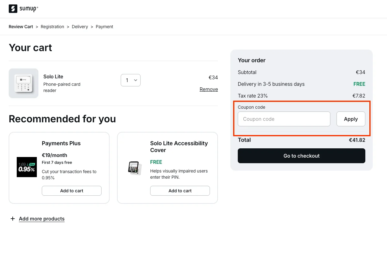Select the Registration breadcrumb step

click(52, 27)
